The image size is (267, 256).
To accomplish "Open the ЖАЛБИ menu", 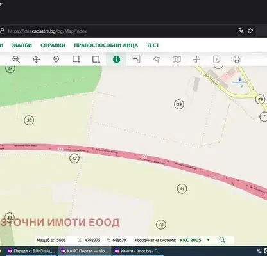I will [x=22, y=45].
